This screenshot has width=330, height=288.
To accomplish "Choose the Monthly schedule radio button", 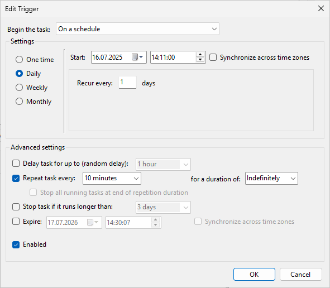I will click(19, 102).
